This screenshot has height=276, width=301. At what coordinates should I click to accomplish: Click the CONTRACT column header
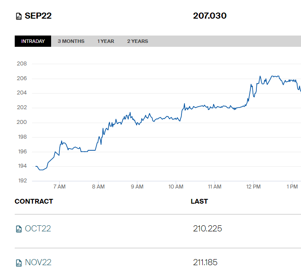[x=34, y=201]
